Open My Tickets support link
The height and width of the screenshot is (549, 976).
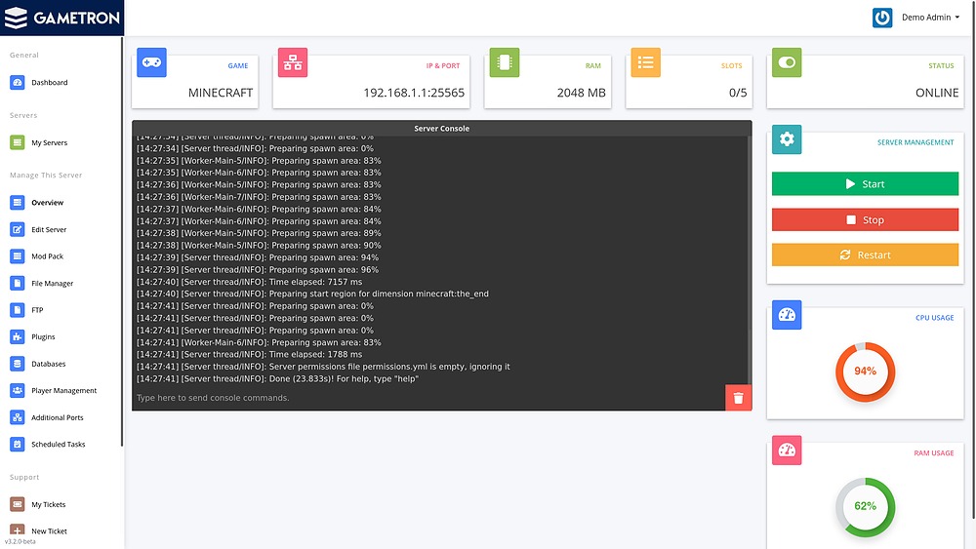click(49, 504)
